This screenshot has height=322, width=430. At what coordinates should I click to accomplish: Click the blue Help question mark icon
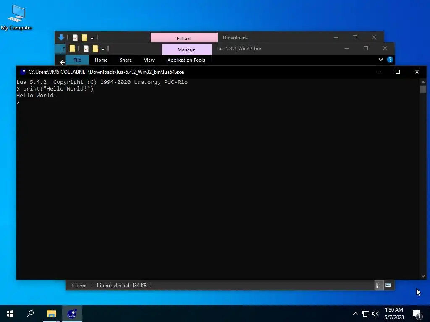(x=390, y=60)
